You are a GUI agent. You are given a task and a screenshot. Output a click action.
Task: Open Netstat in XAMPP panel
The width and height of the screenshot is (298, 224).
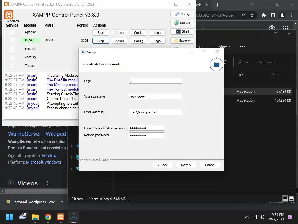point(182,23)
